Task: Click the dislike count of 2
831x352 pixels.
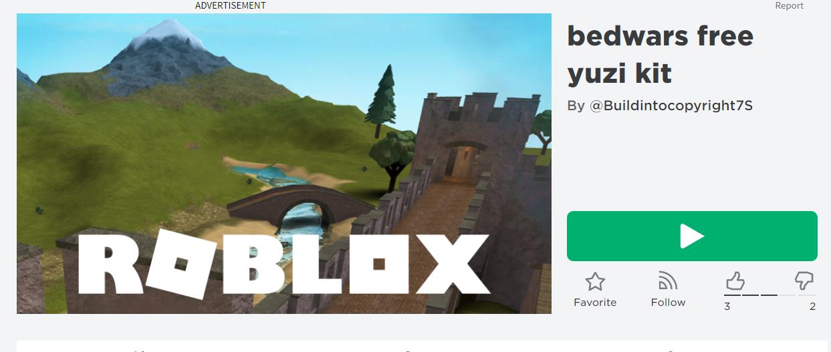Action: click(812, 307)
